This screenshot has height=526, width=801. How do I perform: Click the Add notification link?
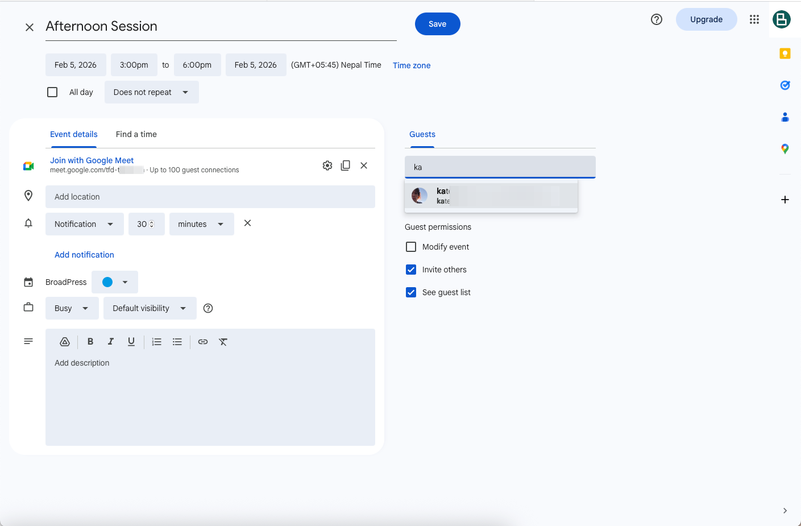(x=84, y=255)
